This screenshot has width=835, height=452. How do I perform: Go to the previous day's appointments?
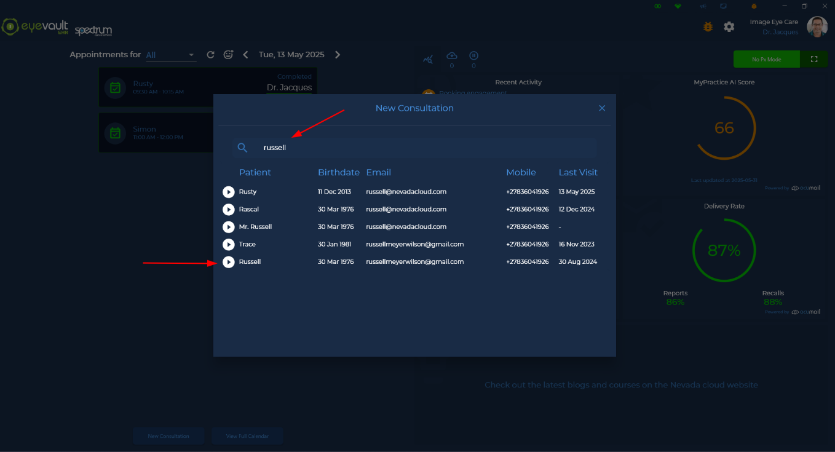246,55
